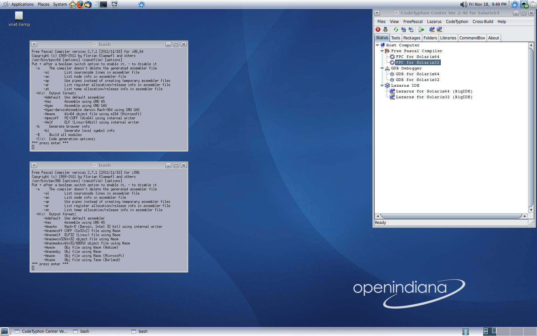Switch to the Libraries tab
The image size is (537, 336).
pos(448,38)
